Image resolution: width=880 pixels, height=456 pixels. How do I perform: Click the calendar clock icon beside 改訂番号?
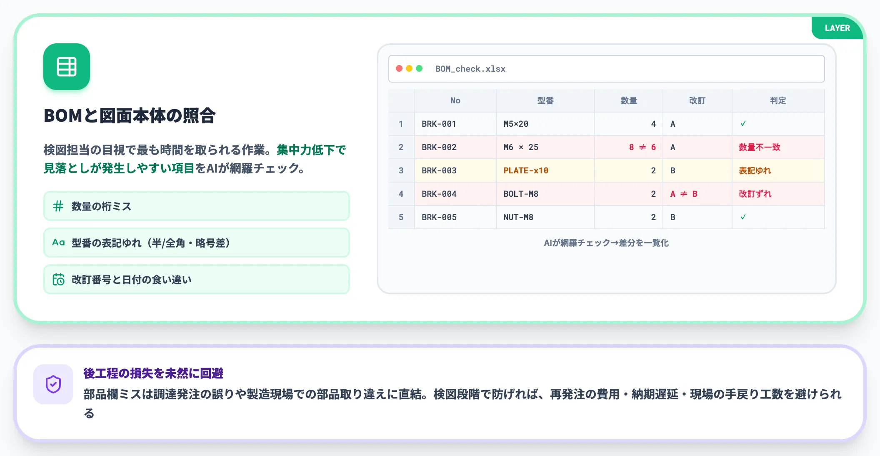coord(58,279)
